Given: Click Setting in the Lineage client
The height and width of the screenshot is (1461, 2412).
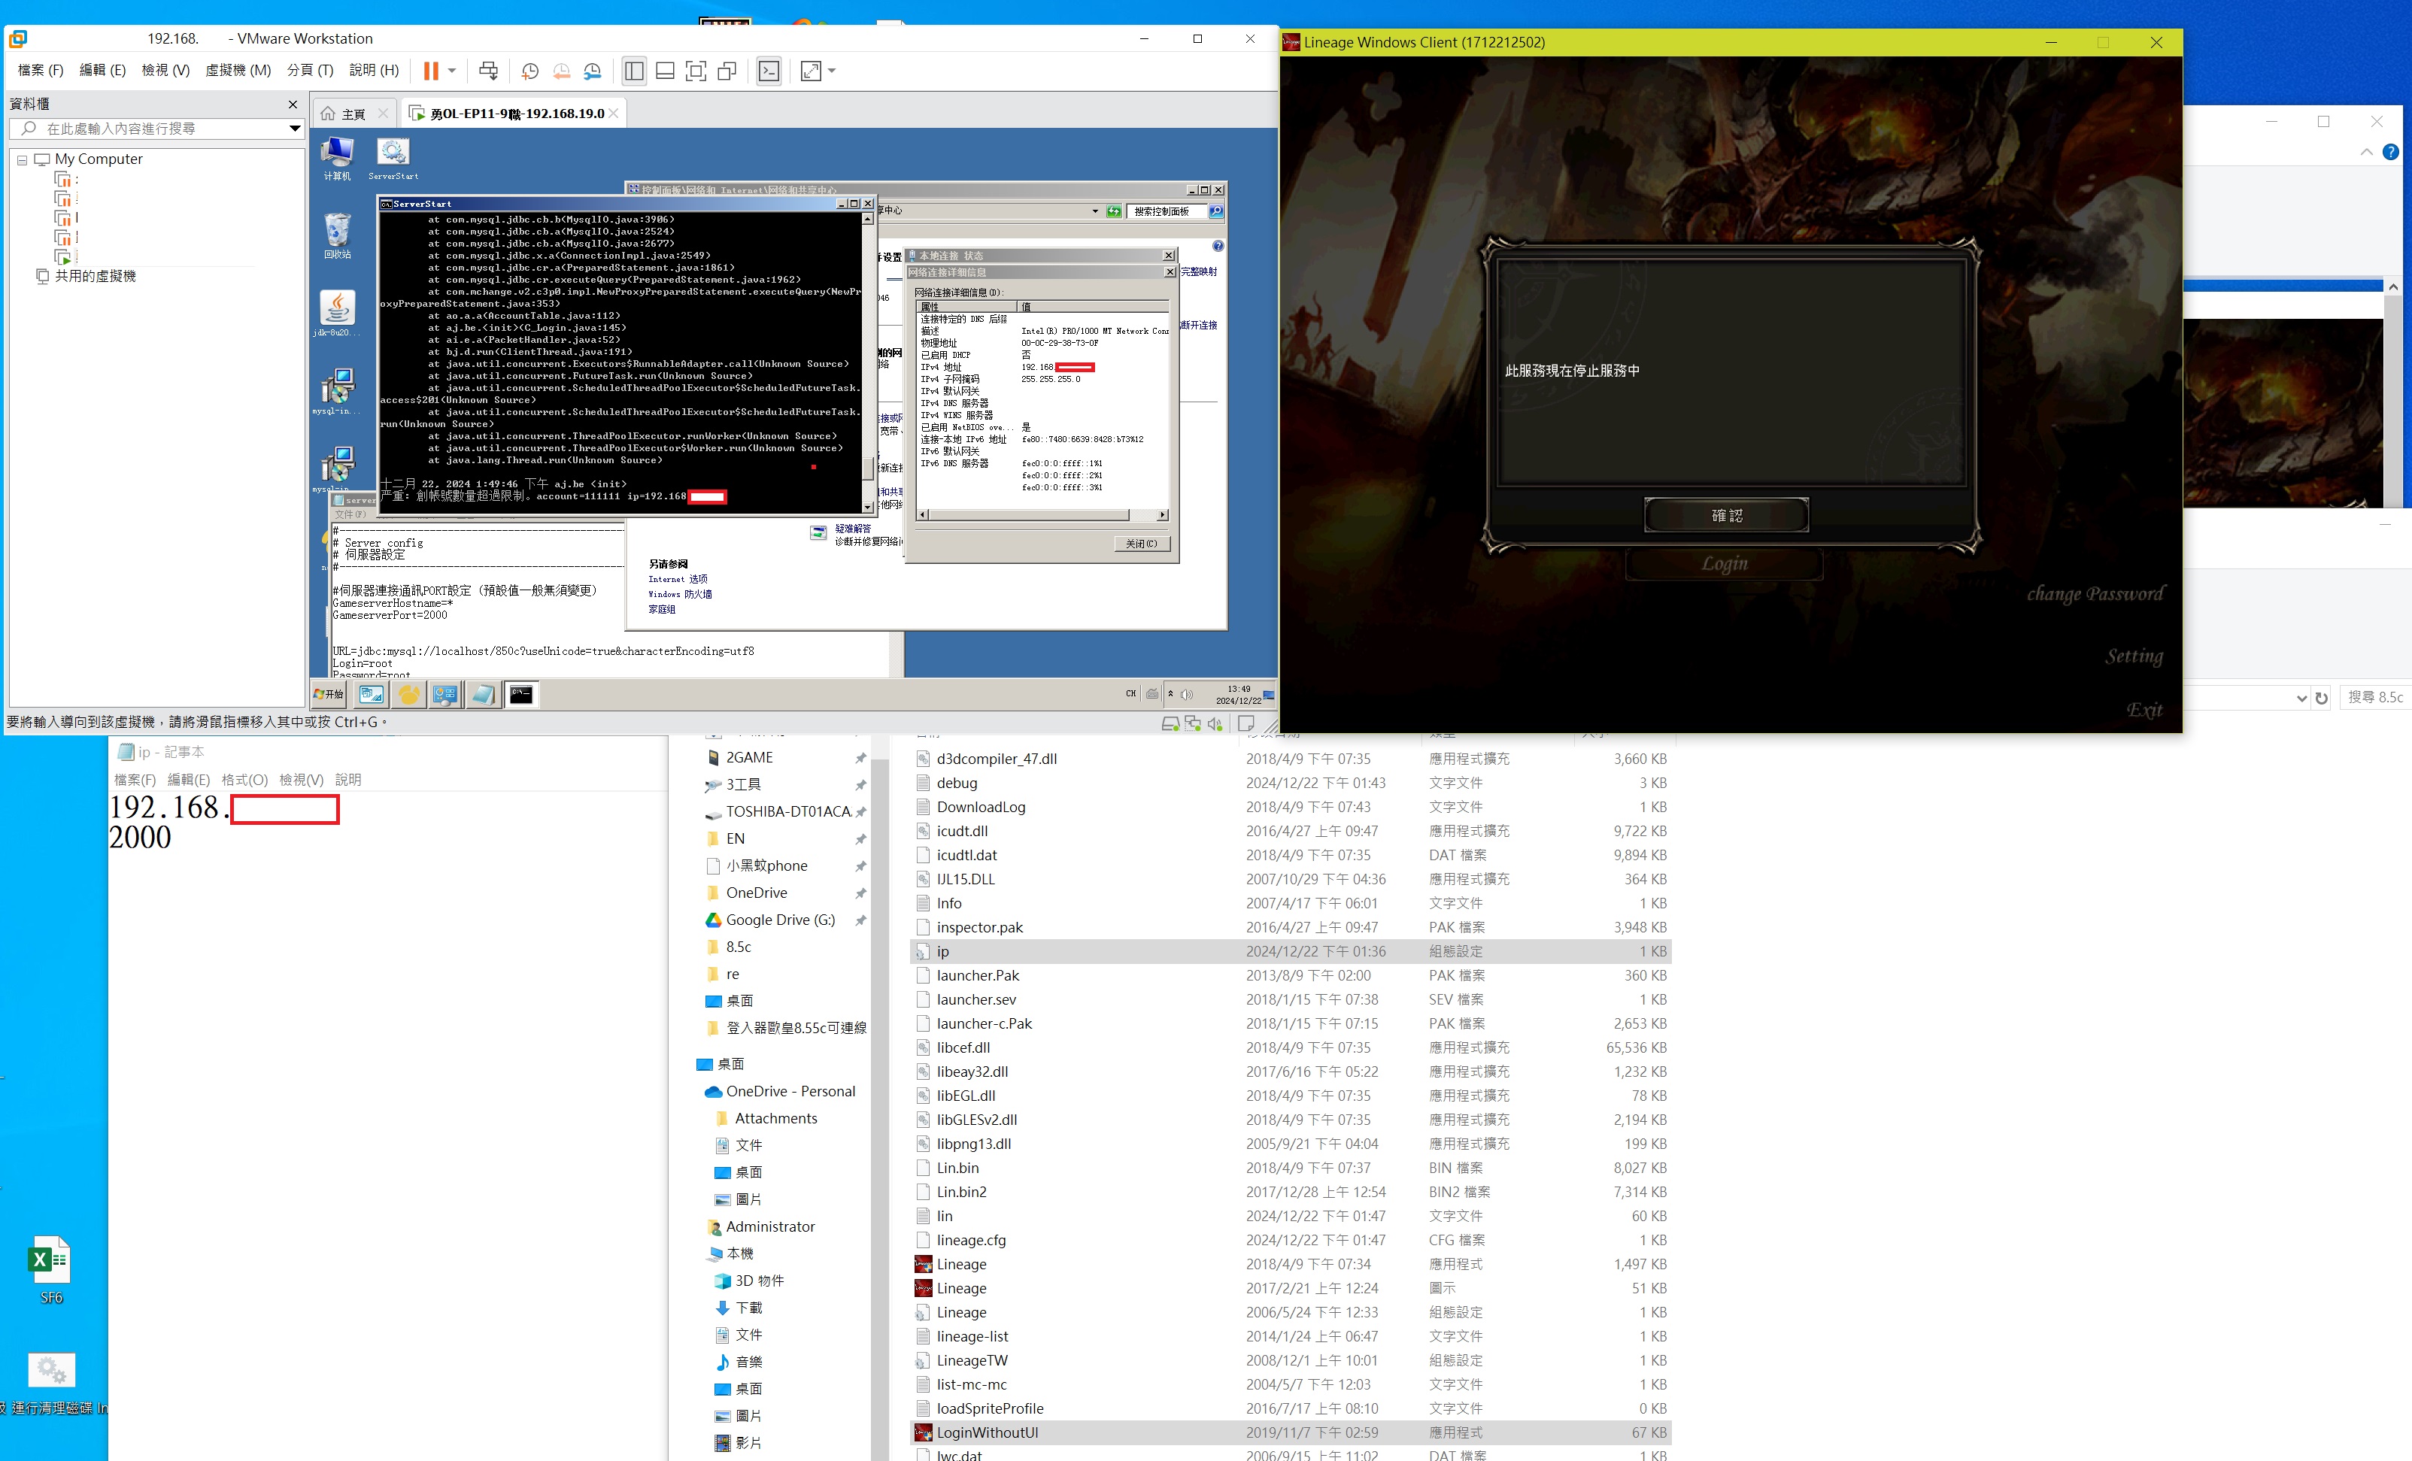Looking at the screenshot, I should (x=2134, y=656).
